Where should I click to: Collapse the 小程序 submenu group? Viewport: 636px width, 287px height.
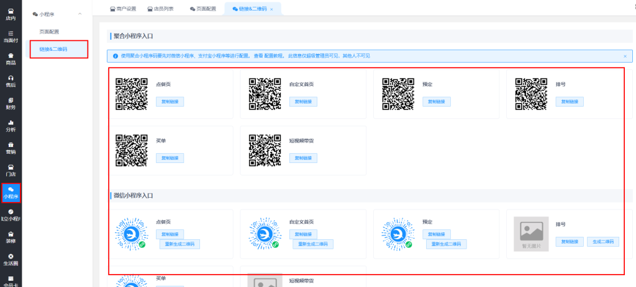[x=79, y=14]
